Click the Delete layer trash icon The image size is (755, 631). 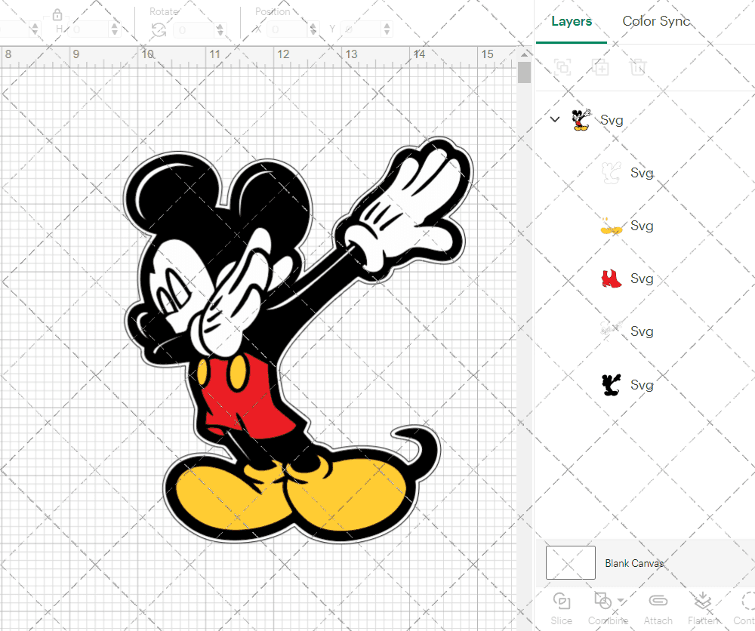tap(637, 67)
